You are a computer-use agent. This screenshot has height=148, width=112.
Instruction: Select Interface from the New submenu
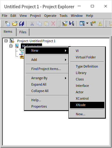(87, 86)
